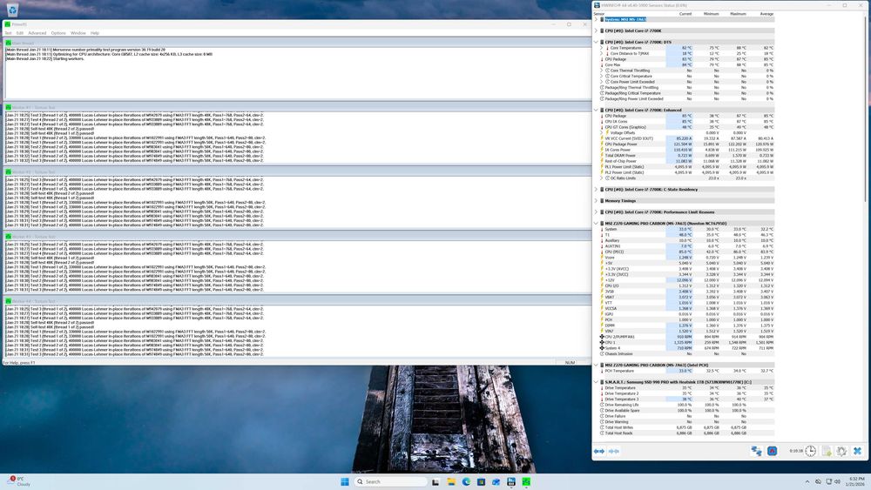Show hidden system tray icons chevron

click(x=807, y=481)
